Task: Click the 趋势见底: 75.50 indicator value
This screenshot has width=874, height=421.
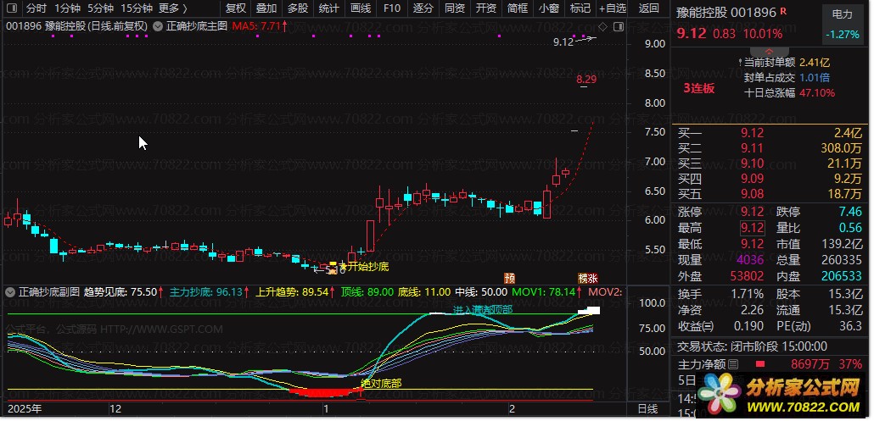Action: (124, 292)
